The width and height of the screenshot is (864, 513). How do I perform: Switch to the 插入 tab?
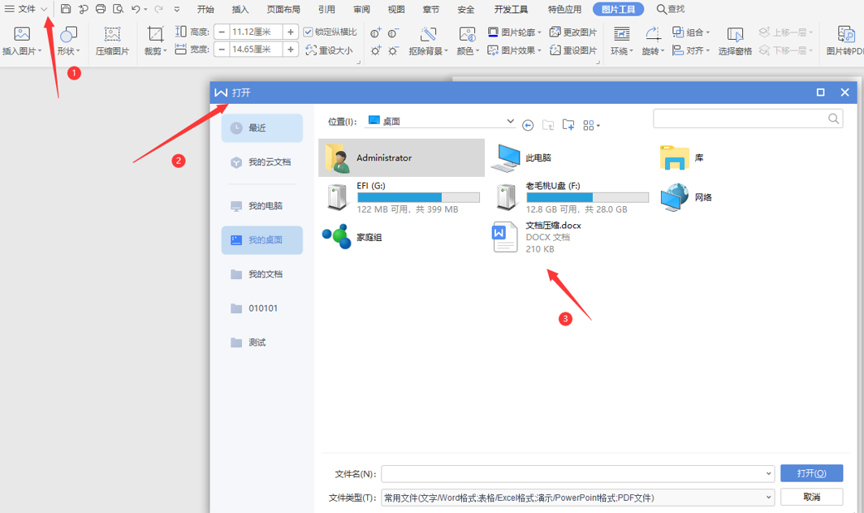click(240, 9)
